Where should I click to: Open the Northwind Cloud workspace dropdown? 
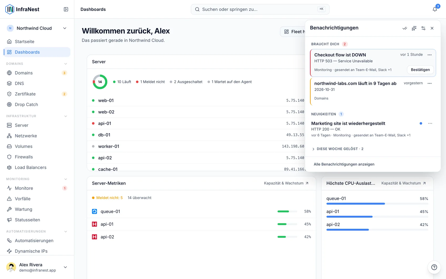click(x=37, y=28)
